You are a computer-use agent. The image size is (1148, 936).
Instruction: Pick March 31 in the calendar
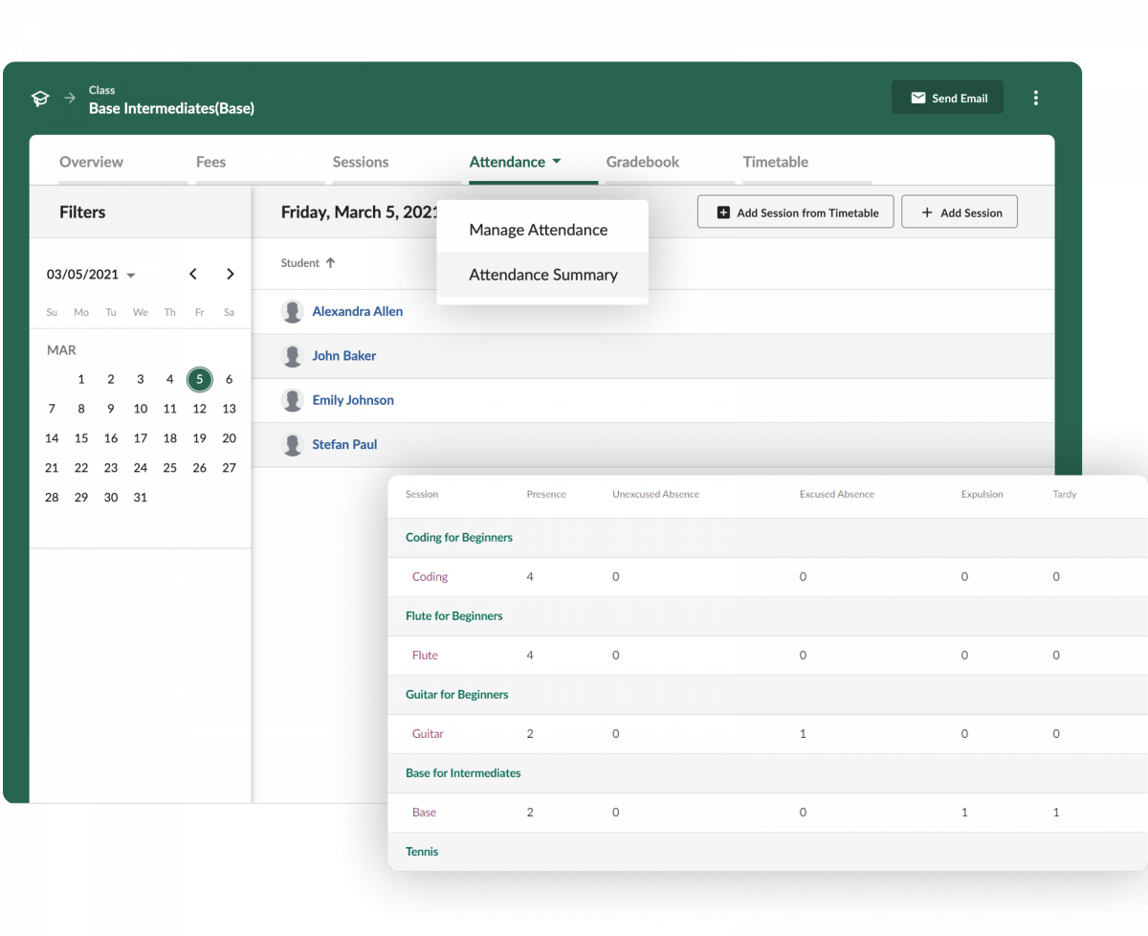tap(141, 498)
